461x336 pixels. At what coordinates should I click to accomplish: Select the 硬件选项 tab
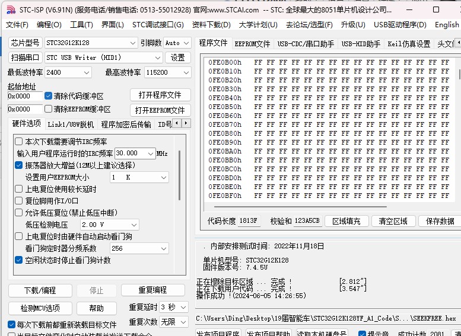(x=27, y=123)
